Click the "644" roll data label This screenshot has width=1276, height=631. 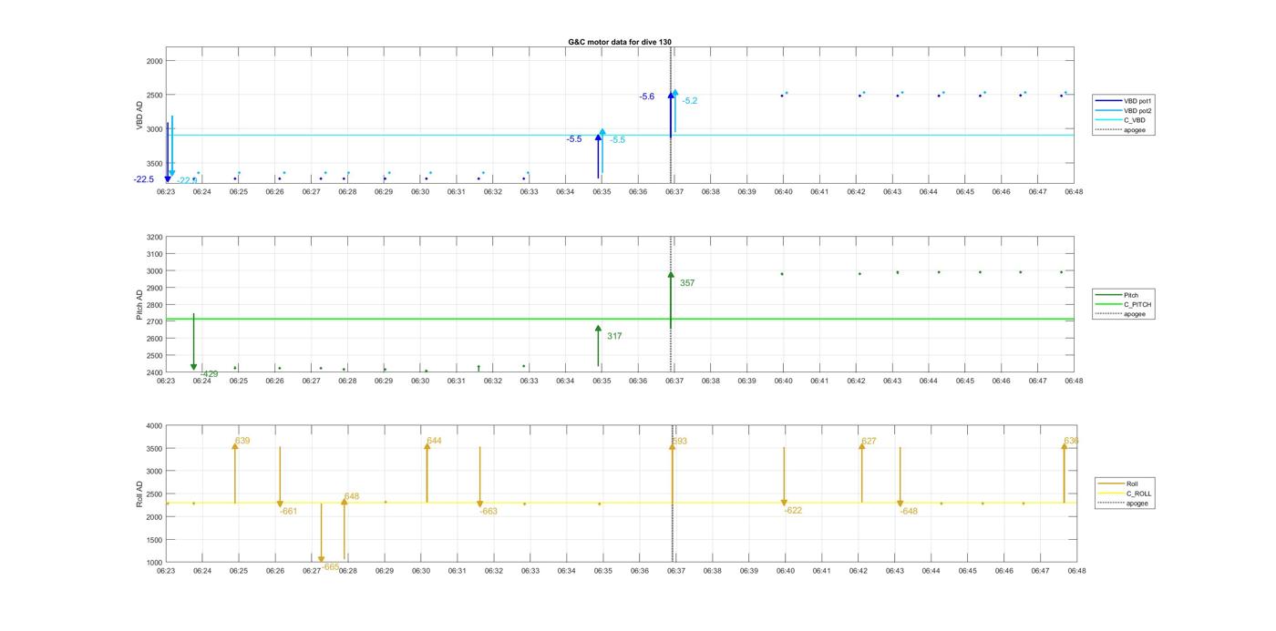pyautogui.click(x=434, y=441)
